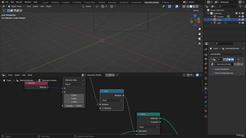Click the outliner search field
This screenshot has width=246, height=138.
pos(228,7)
